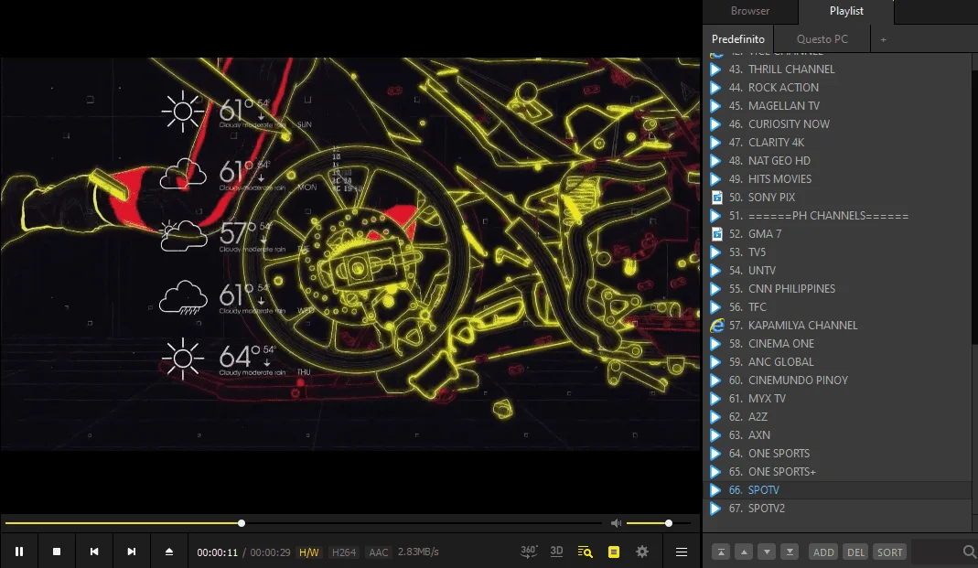Image resolution: width=978 pixels, height=568 pixels.
Task: Click play icon beside 66. SPOTV
Action: (716, 490)
